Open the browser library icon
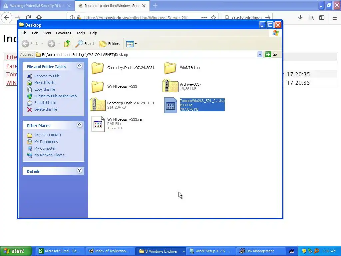The height and width of the screenshot is (256, 341). point(311,18)
